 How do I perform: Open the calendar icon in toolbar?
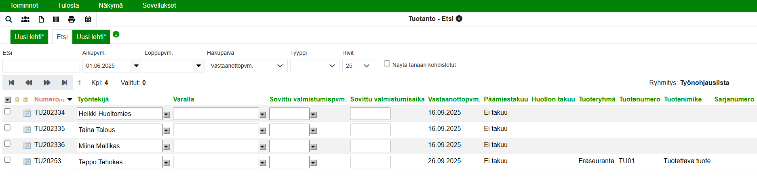tap(88, 19)
